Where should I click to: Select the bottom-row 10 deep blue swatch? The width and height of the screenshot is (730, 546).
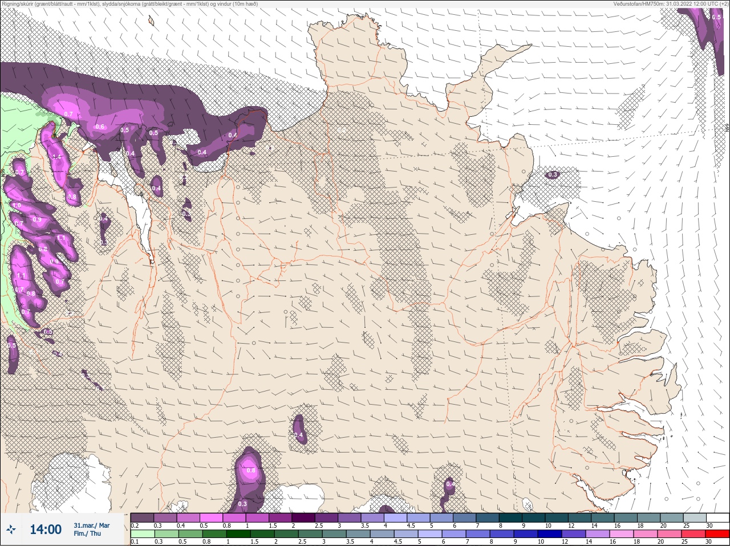point(551,534)
